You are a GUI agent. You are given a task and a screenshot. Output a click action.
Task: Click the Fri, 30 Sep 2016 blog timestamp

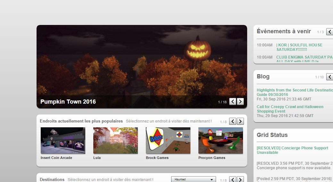(x=284, y=99)
